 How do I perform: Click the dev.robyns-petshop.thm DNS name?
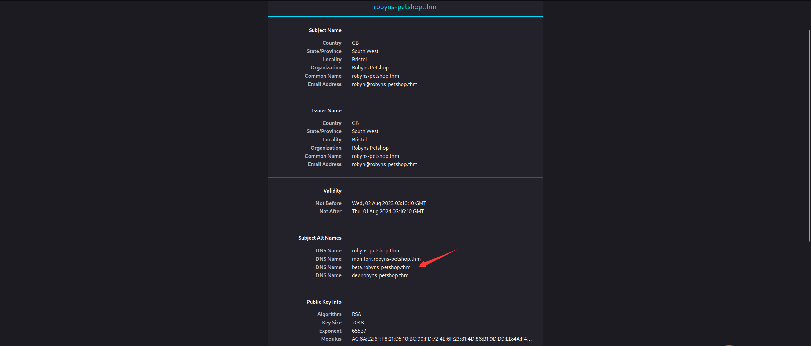point(380,275)
